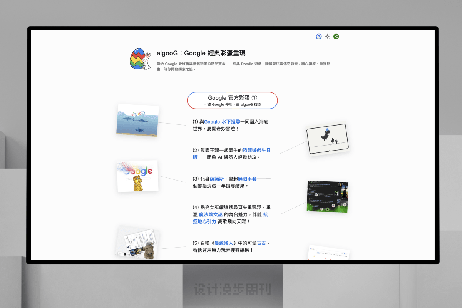Screen dimensions: 462x308
Task: Open the Thanos gauntlet Google thumbnail
Action: (137, 176)
